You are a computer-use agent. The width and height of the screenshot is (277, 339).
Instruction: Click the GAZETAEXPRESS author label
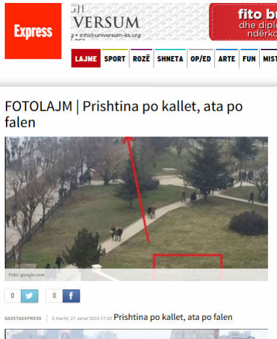point(23,319)
